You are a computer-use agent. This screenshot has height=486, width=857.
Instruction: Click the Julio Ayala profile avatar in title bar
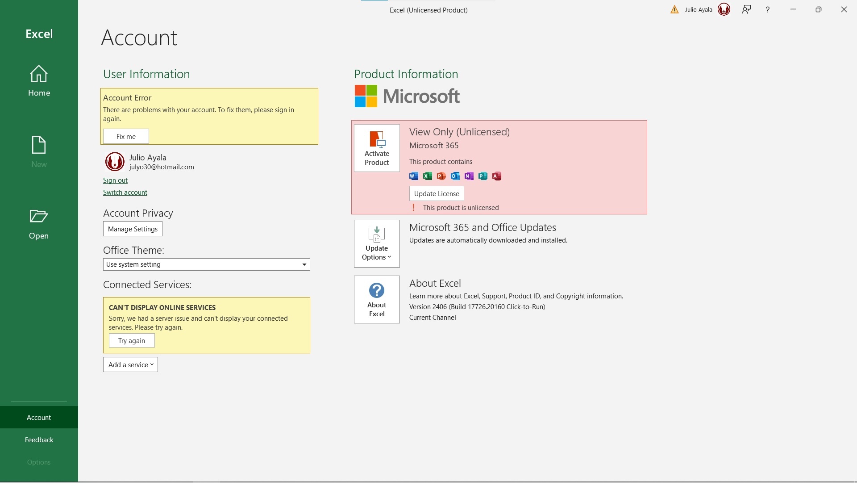point(724,9)
